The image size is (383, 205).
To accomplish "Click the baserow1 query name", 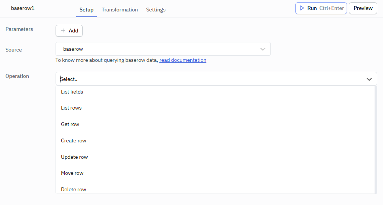I will point(23,8).
